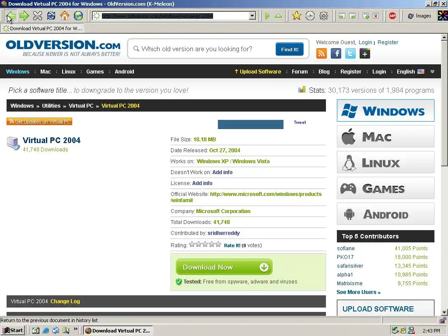448x336 pixels.
Task: Open the URL bar dropdown arrow
Action: tap(252, 16)
